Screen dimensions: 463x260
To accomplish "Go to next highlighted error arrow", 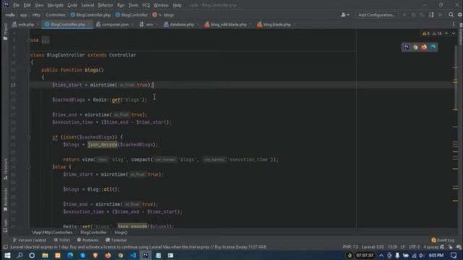I will coord(454,33).
